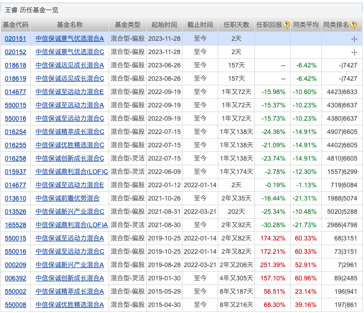Open 中信保诚优胜精选混合C fund
This screenshot has width=364, height=313.
[x=70, y=145]
